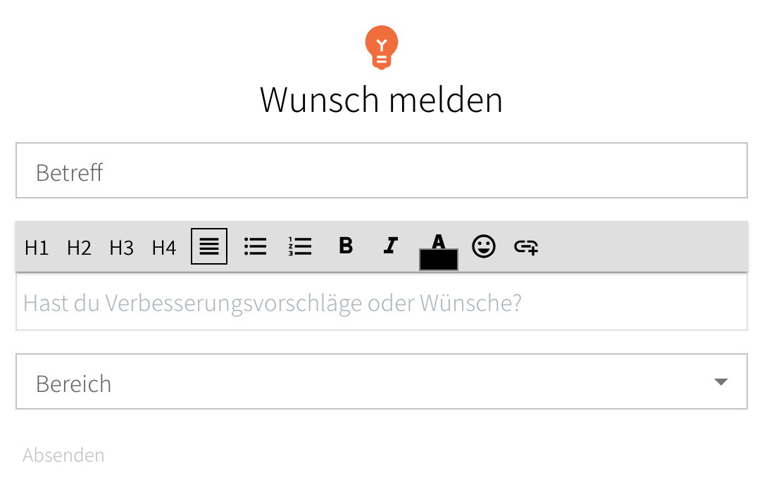
Task: Apply H2 heading format
Action: pyautogui.click(x=79, y=248)
